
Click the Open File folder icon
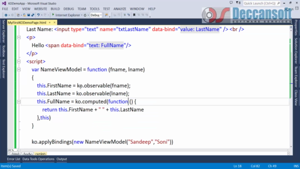point(24,15)
